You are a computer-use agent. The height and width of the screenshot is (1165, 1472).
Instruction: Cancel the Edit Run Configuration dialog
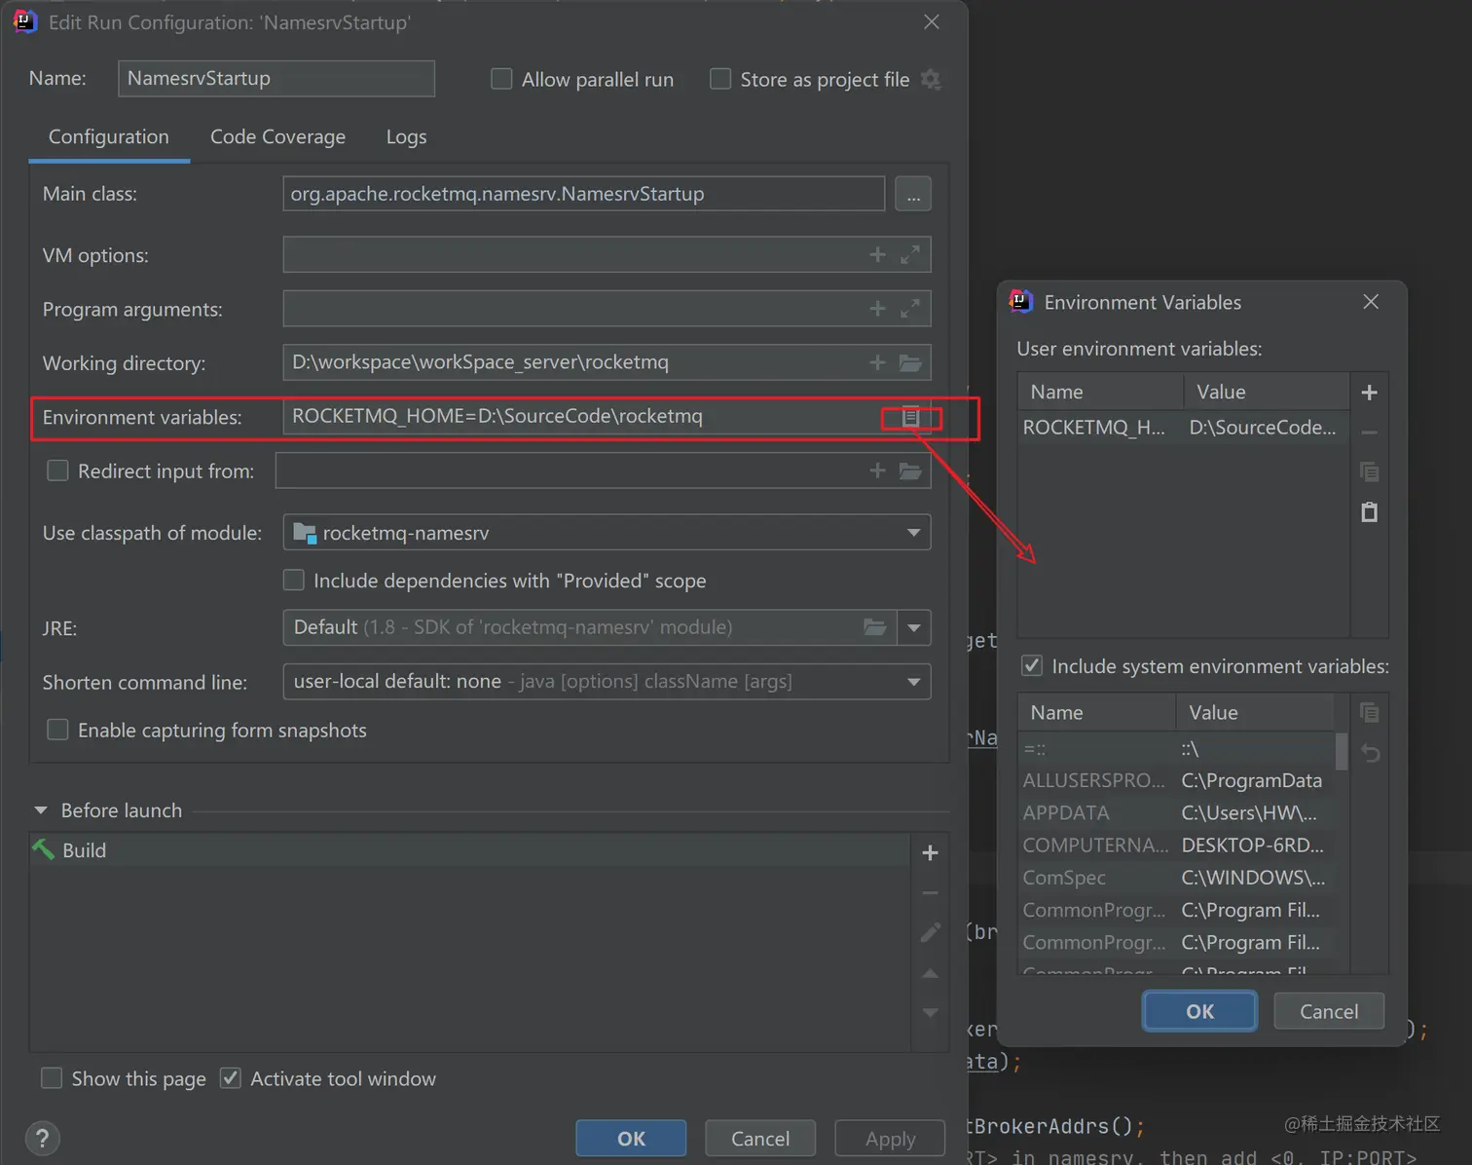(760, 1138)
